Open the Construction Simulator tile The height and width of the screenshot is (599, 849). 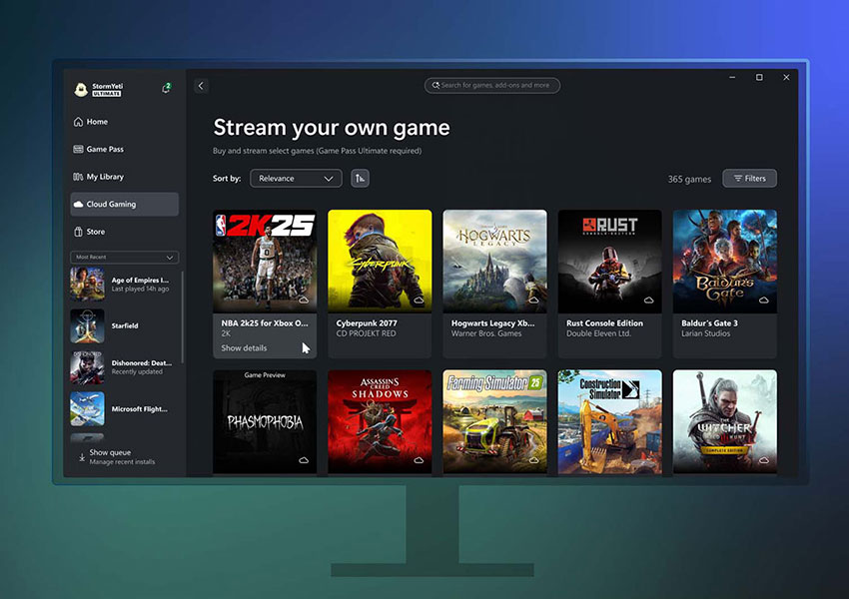tap(609, 422)
